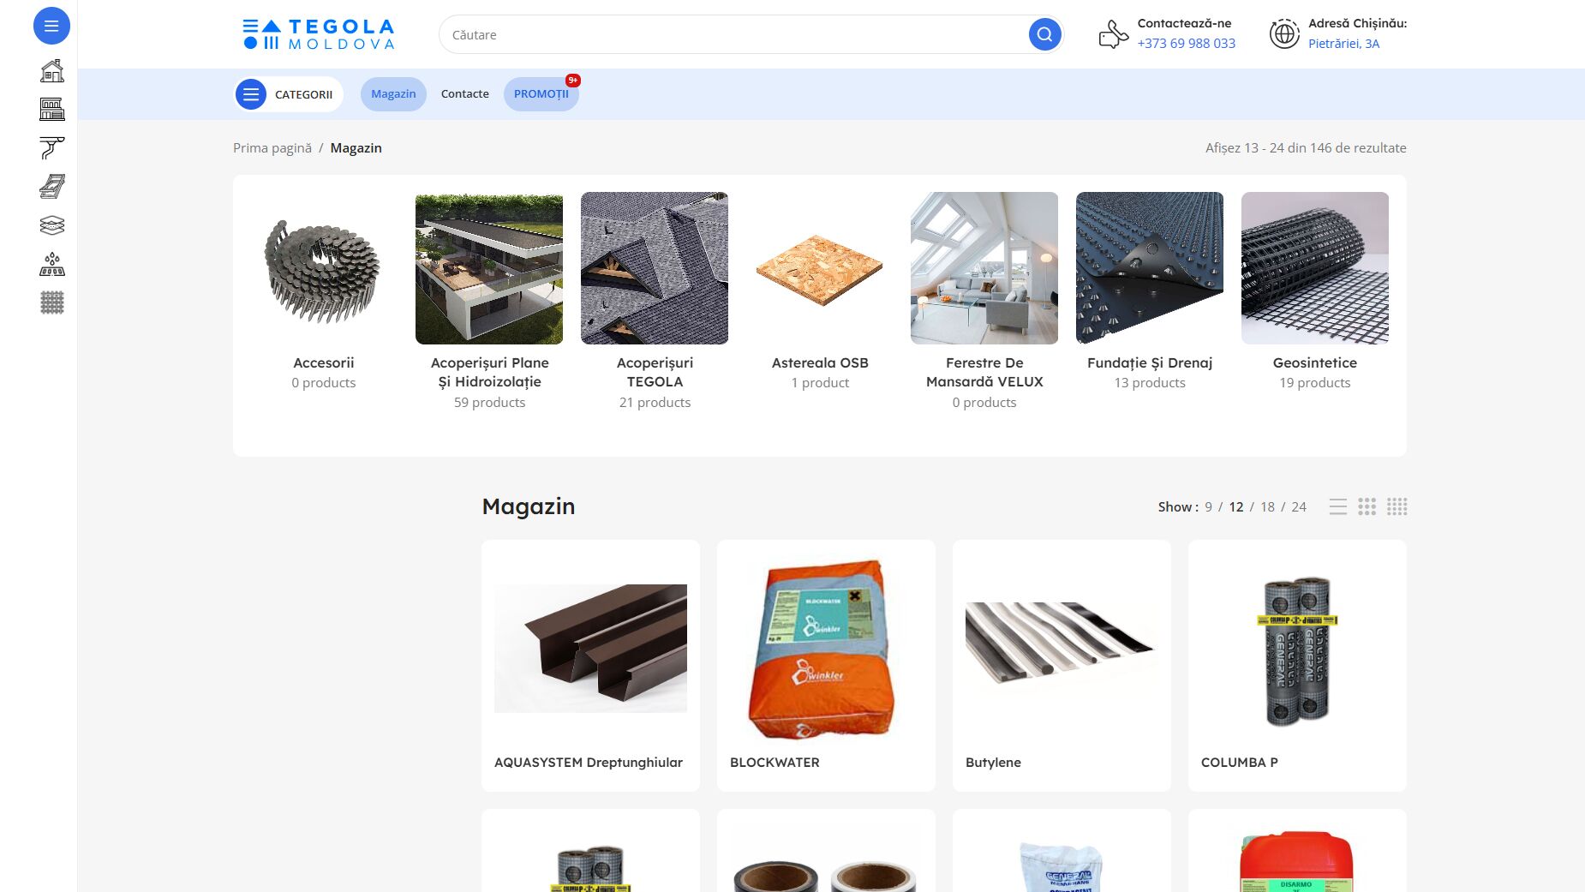This screenshot has height=892, width=1585.
Task: Open the Acoperișuri TEGOLA category image
Action: click(x=655, y=268)
